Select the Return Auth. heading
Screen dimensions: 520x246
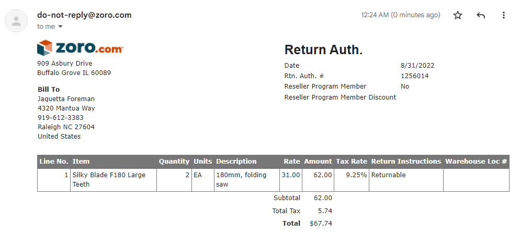[x=323, y=50]
